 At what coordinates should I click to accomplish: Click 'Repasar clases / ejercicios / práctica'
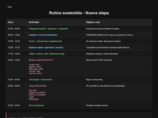pos(46,47)
